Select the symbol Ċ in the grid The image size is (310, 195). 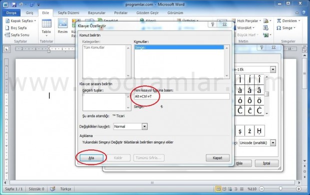(259, 110)
